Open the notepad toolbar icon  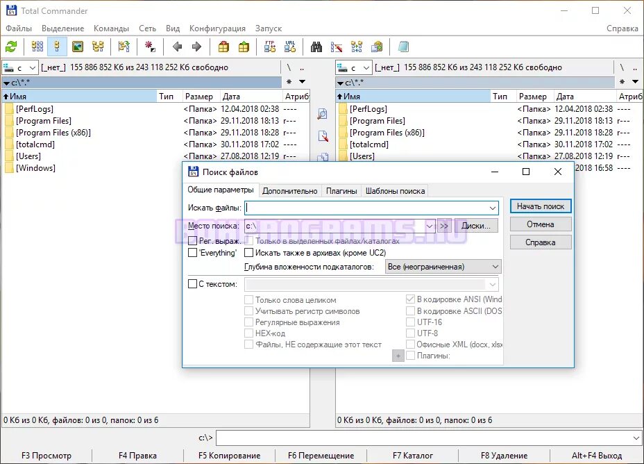[x=403, y=47]
